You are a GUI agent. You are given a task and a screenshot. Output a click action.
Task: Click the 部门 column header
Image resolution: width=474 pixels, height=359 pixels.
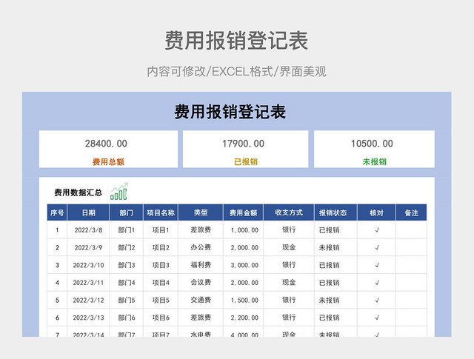coord(126,212)
